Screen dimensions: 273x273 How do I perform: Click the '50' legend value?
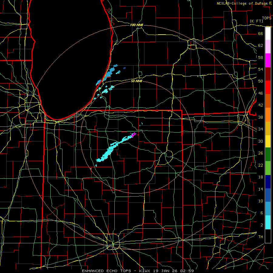pos(261,81)
